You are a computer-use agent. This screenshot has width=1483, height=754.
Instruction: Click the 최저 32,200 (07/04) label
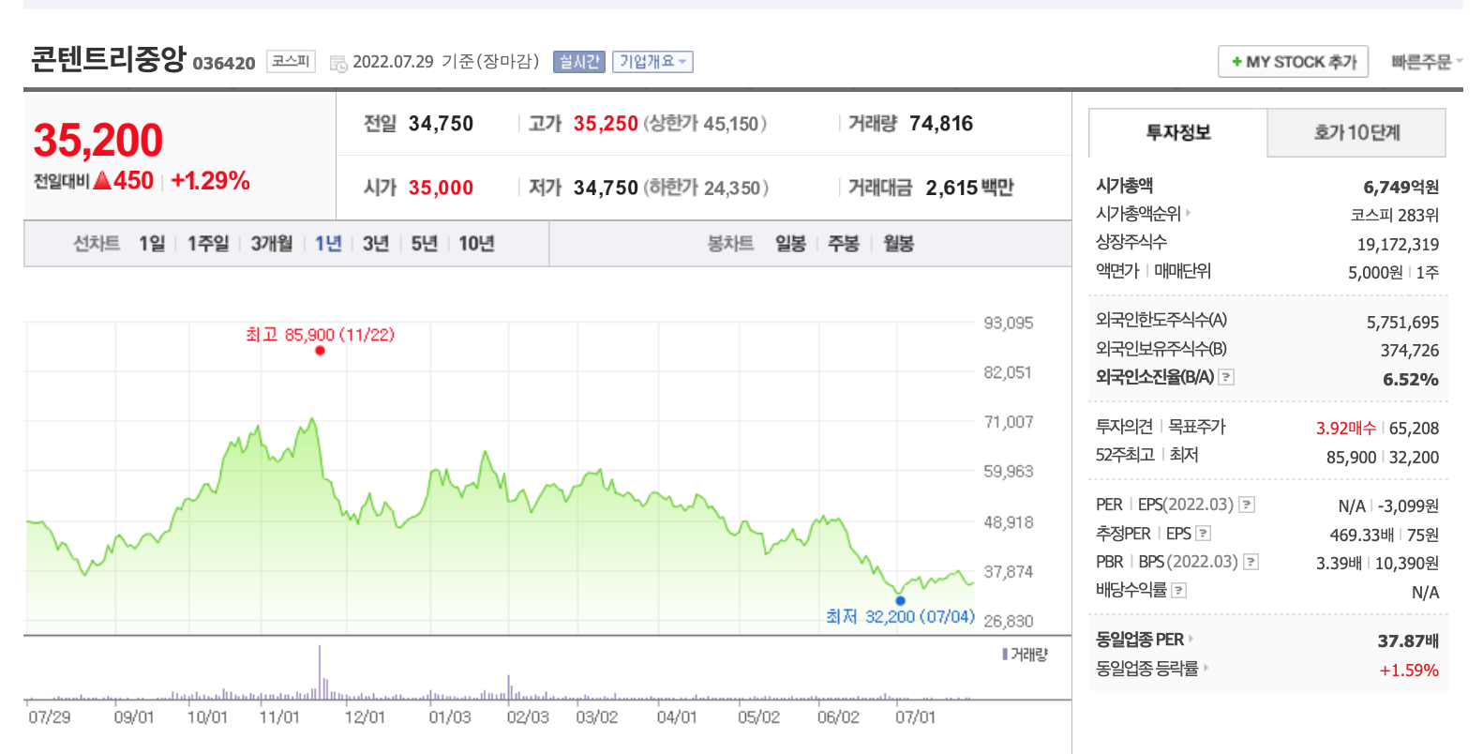click(900, 617)
